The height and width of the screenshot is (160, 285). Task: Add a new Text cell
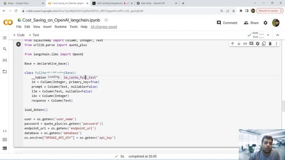coord(34,35)
